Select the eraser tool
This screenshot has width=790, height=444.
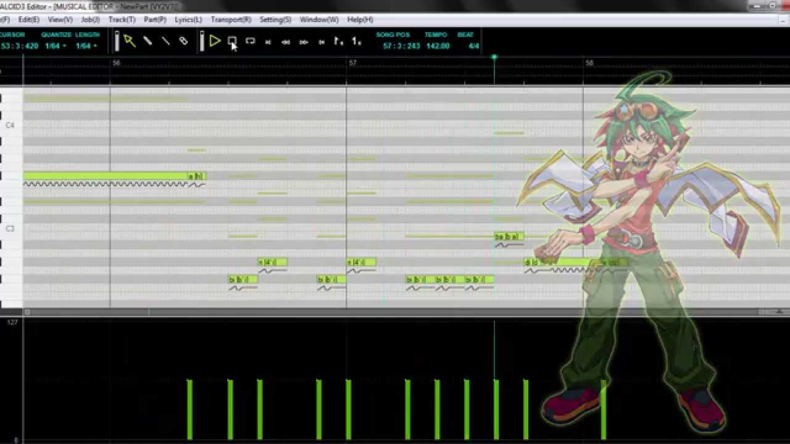coord(183,41)
